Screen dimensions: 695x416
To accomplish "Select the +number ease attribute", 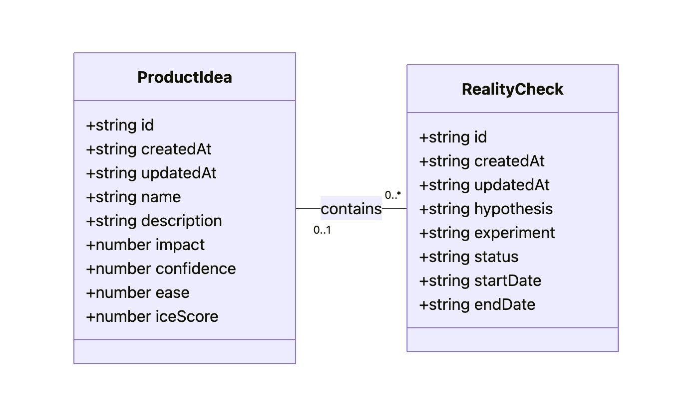I will tap(138, 293).
